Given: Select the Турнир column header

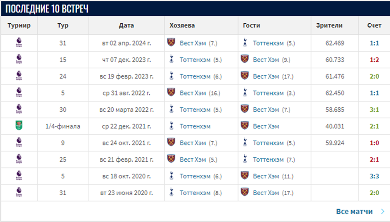Looking at the screenshot, I should point(19,25).
